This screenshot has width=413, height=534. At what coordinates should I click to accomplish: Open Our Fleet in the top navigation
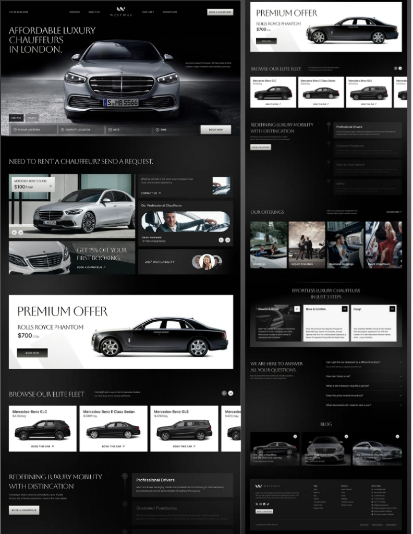tap(148, 12)
